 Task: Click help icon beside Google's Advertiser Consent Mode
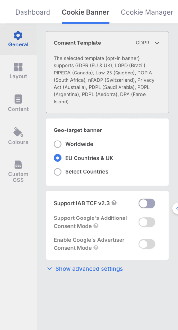coord(96,248)
